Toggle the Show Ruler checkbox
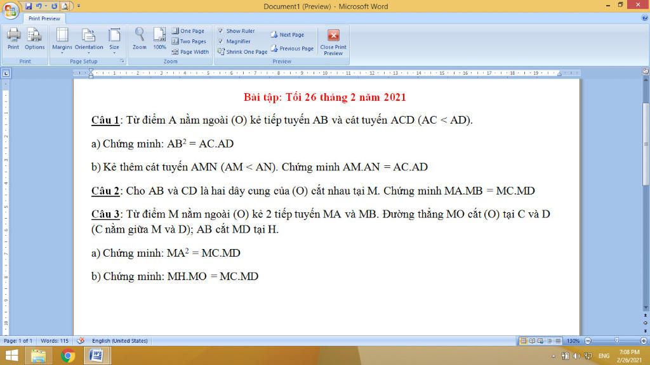Screen dimensions: 650x365 click(220, 30)
